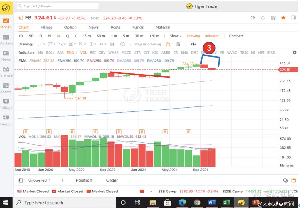Enable the KDJ indicator

(x=155, y=53)
